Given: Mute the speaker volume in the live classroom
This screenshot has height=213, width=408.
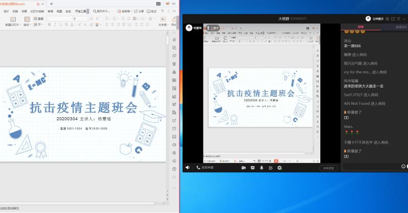Looking at the screenshot, I should click(187, 168).
